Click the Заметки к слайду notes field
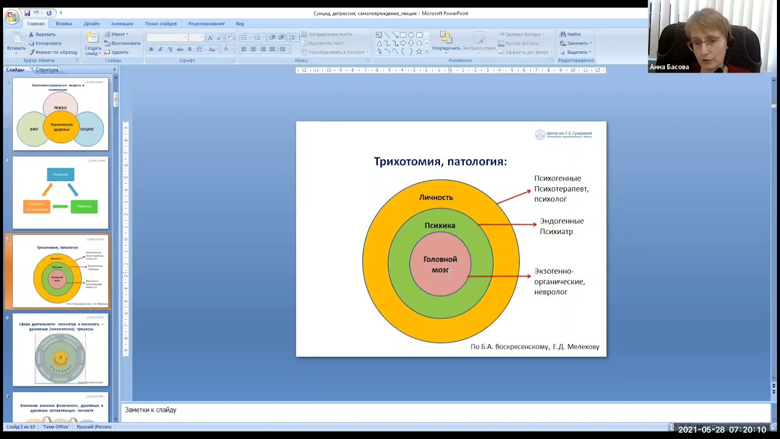Image resolution: width=780 pixels, height=439 pixels. tap(446, 410)
